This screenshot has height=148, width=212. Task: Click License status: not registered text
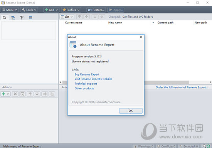[x=90, y=62]
